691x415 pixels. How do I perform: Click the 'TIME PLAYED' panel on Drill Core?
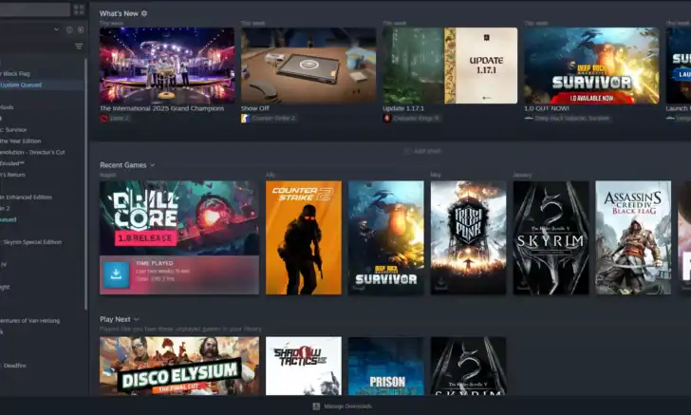pyautogui.click(x=179, y=274)
